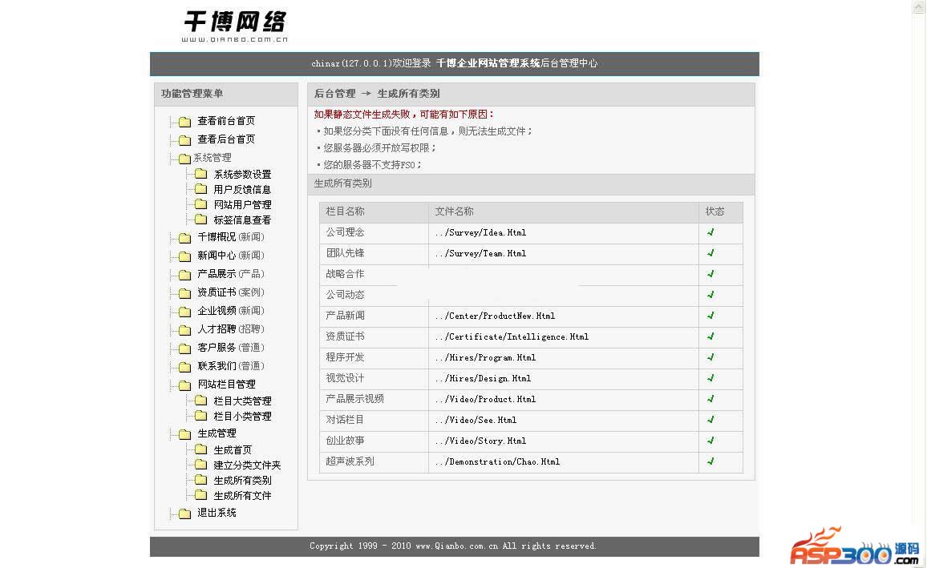Image resolution: width=927 pixels, height=568 pixels.
Task: Click file path ../Video/Product.Html
Action: pyautogui.click(x=485, y=399)
